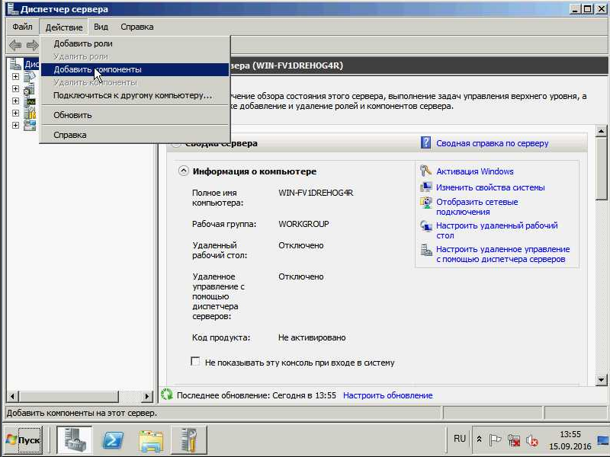Viewport: 610px width, 457px height.
Task: Expand the fourth tree node plus box
Action: (x=15, y=113)
